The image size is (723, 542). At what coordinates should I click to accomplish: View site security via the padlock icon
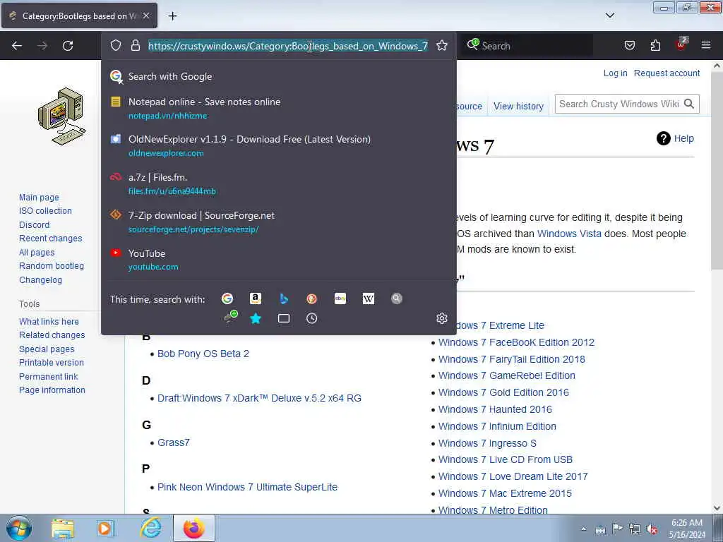tap(135, 46)
